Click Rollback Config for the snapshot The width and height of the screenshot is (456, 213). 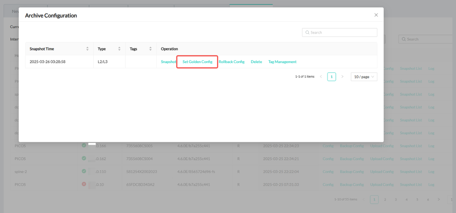232,62
